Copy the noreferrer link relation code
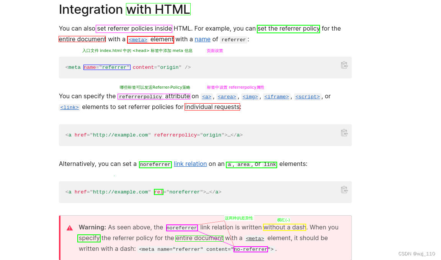Viewport: 441px width, 260px height. (344, 190)
